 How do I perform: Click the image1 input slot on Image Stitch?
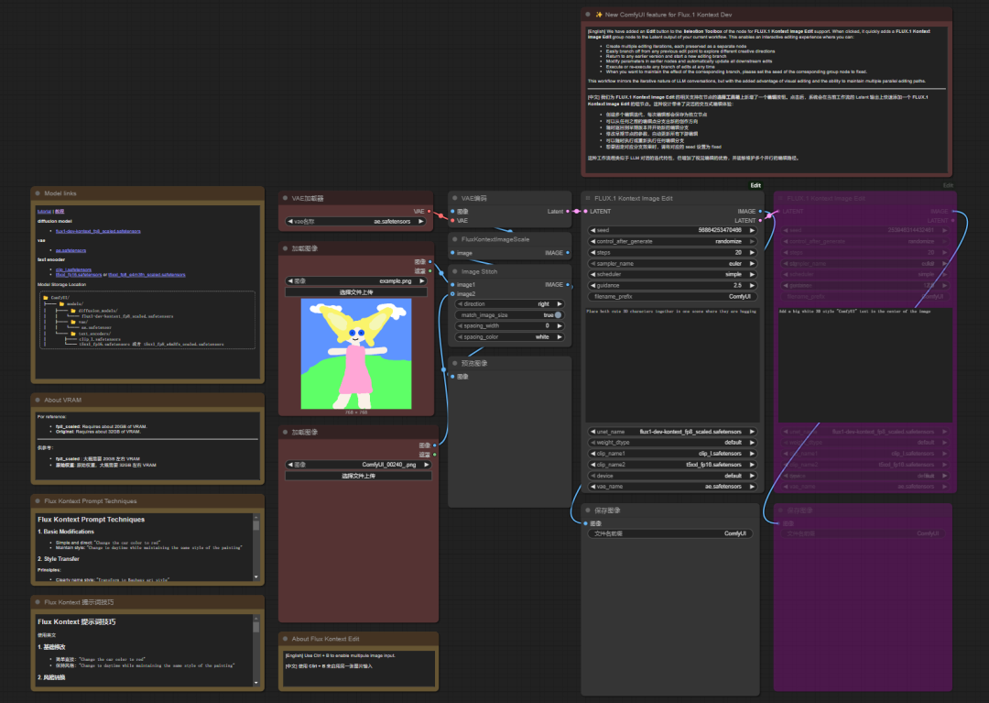[x=453, y=285]
